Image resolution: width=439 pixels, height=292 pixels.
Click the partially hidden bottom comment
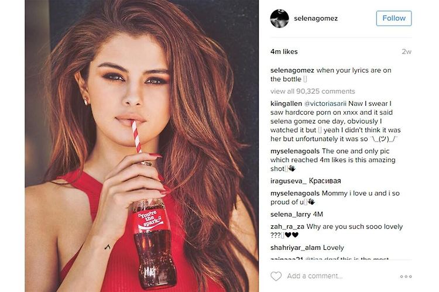330,259
